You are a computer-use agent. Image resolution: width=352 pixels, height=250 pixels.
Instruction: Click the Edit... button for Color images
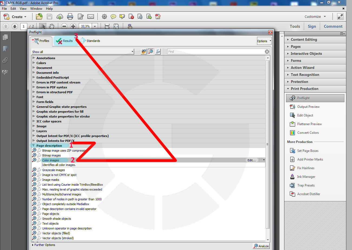pos(251,160)
